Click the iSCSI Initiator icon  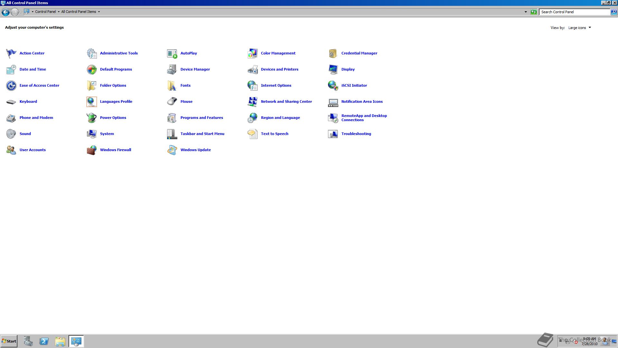coord(333,85)
